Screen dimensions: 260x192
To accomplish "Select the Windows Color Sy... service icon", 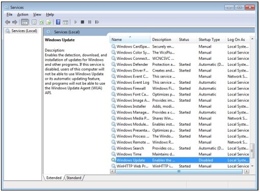I will [113, 52].
